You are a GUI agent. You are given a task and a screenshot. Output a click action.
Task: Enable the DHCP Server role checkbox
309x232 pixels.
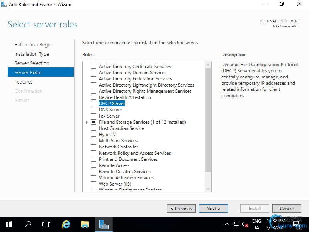(x=93, y=103)
